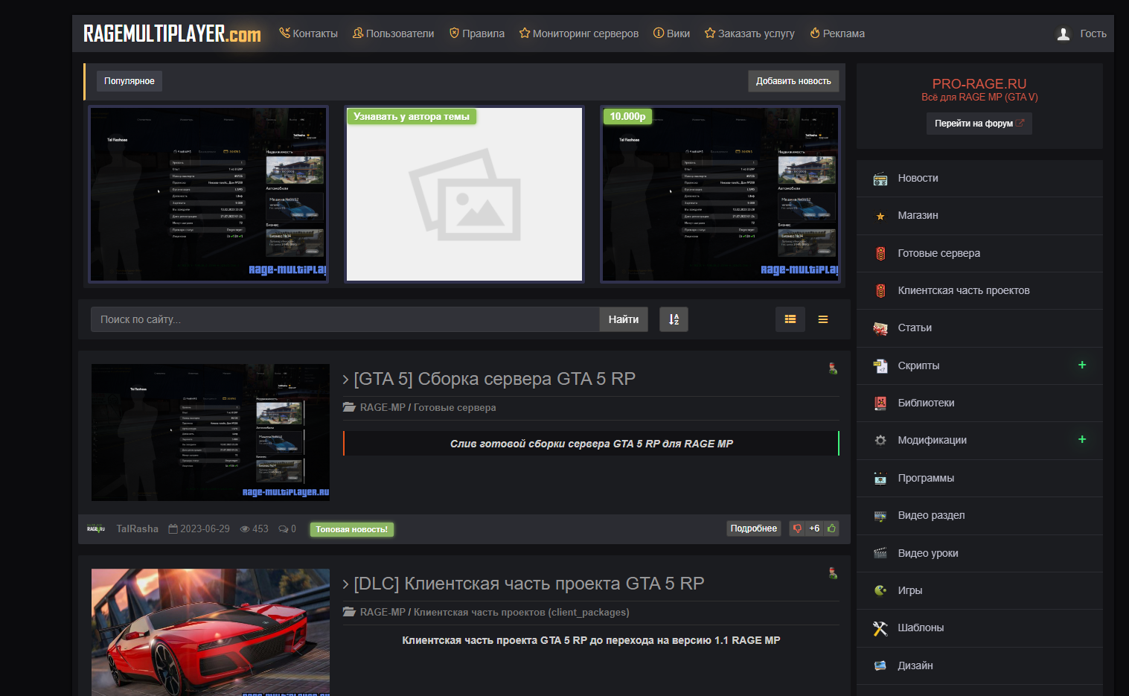Click the author icon on Сборка сервера post
The height and width of the screenshot is (696, 1129).
click(x=833, y=368)
